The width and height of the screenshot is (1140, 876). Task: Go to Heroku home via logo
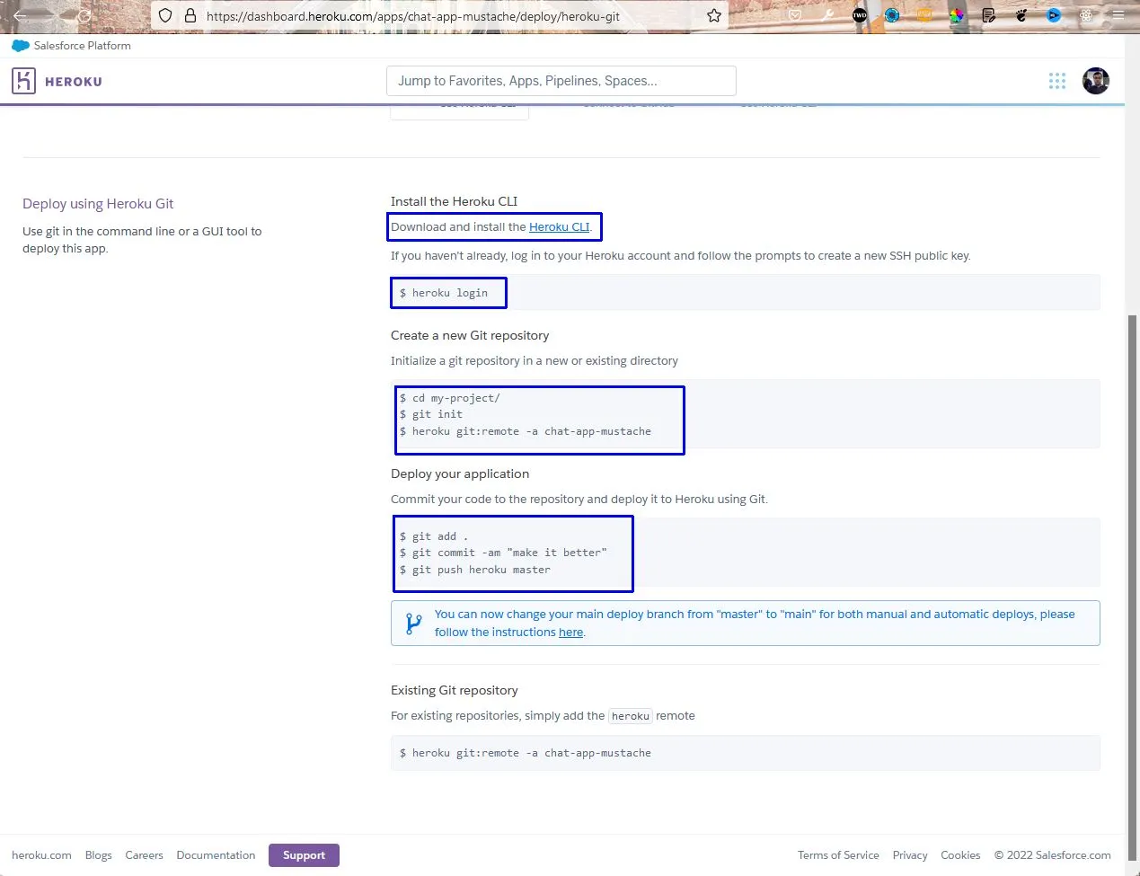click(23, 81)
